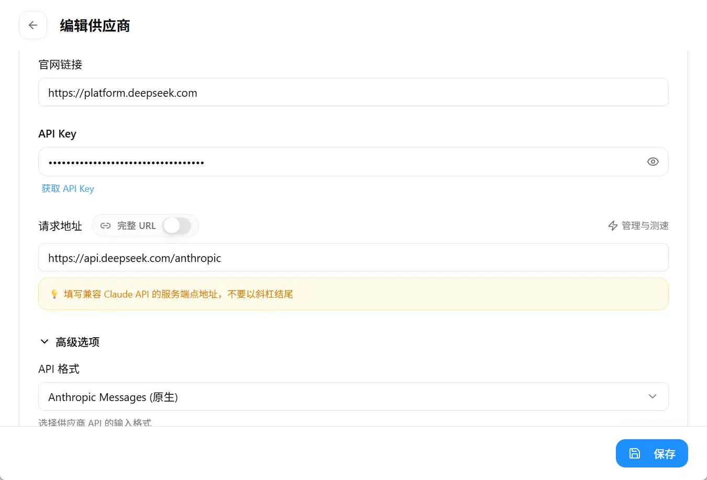
Task: Open 管理与测速 speed test
Action: 638,226
